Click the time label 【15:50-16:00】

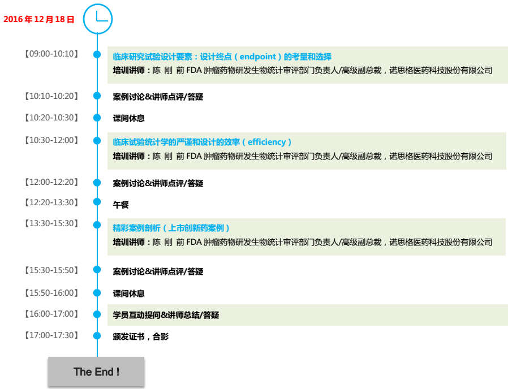pyautogui.click(x=52, y=293)
